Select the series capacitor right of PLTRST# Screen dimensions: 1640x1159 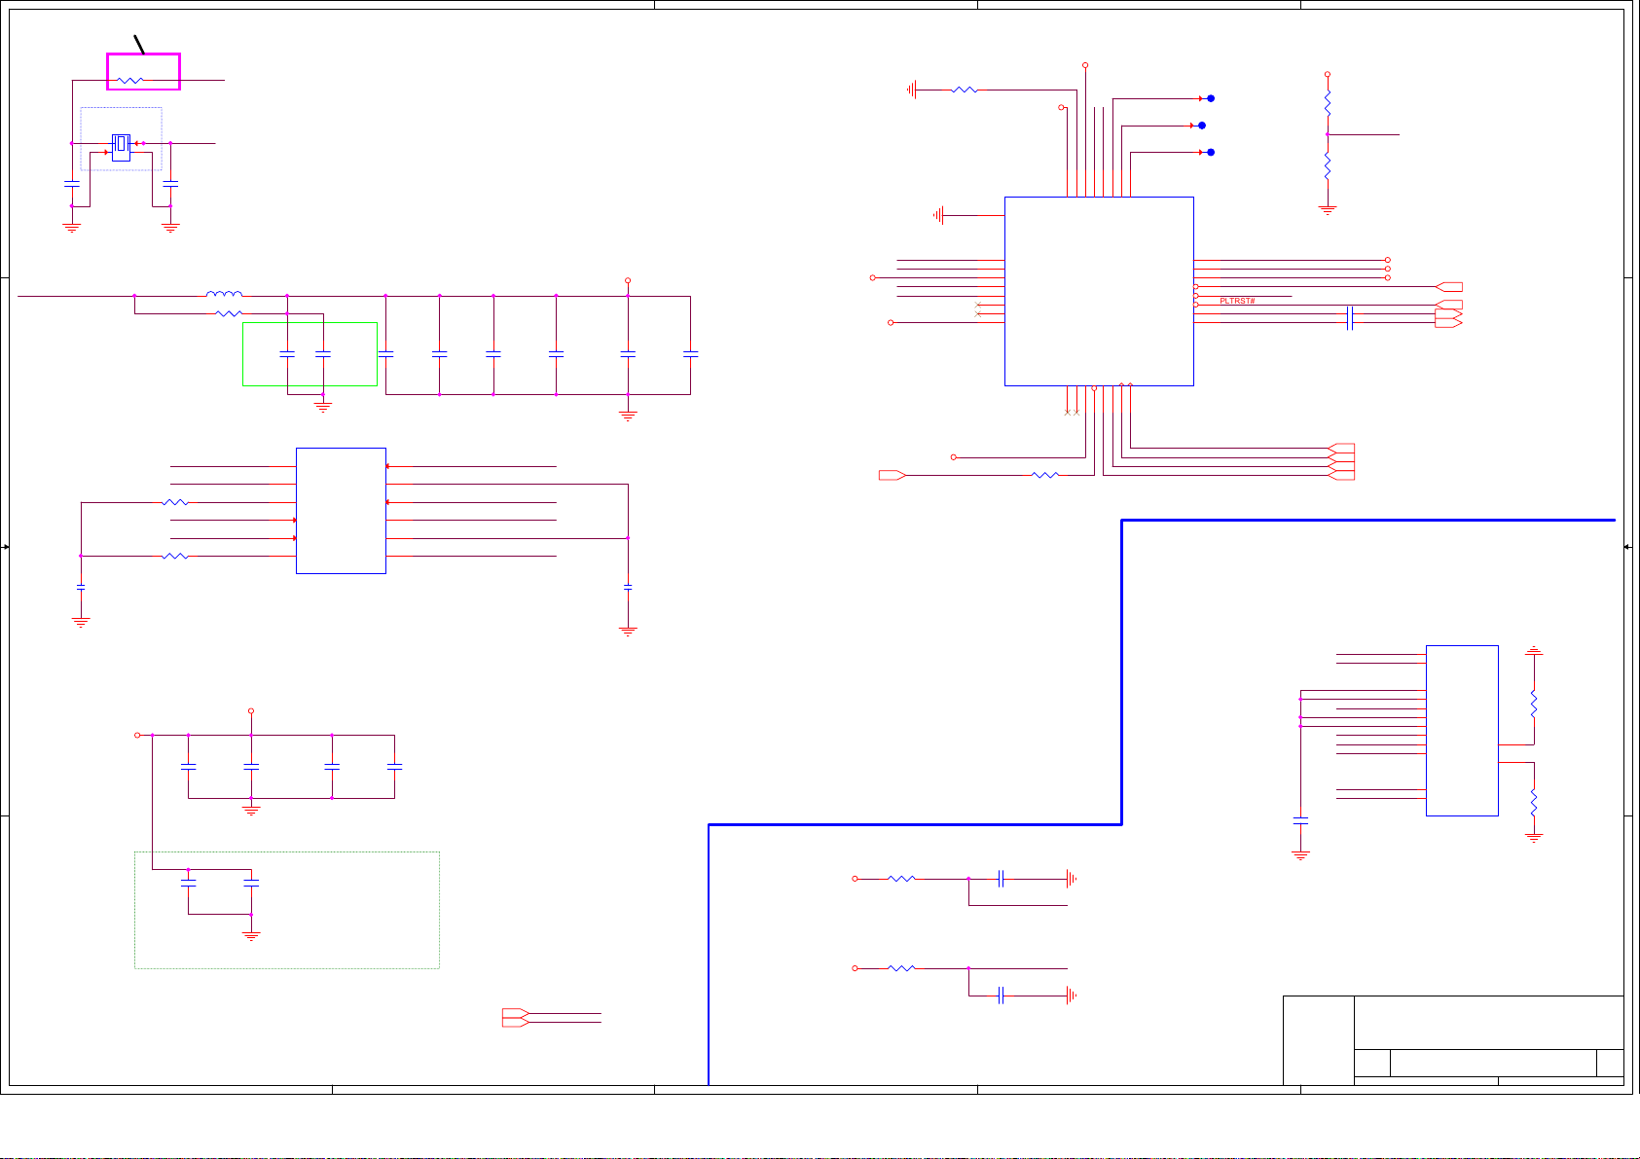pos(1350,318)
